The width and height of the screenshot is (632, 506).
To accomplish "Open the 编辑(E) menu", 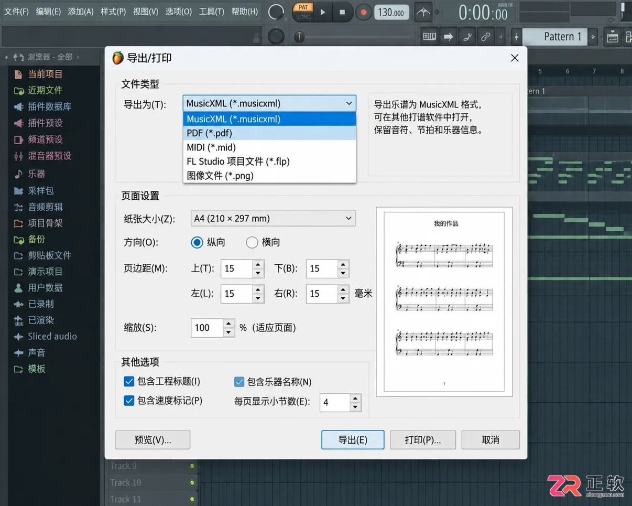I will 49,12.
